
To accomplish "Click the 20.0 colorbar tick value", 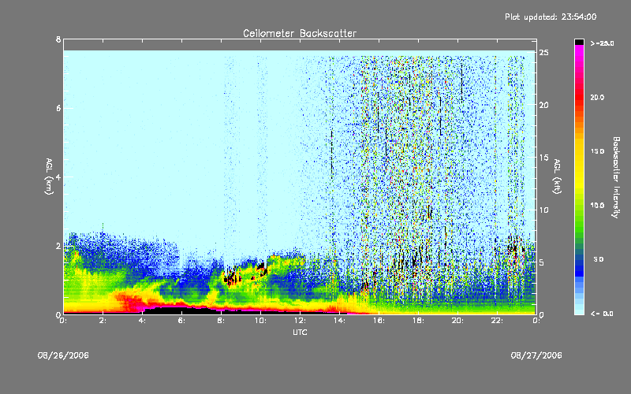I will click(x=597, y=98).
